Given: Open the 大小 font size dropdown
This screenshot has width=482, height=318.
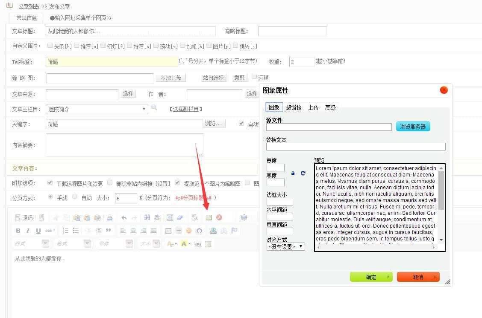Looking at the screenshot, I should pos(150,244).
